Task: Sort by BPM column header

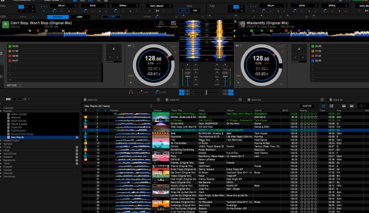Action: click(285, 110)
